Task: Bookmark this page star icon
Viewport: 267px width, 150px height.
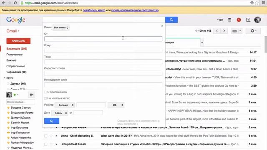Action: [x=257, y=3]
